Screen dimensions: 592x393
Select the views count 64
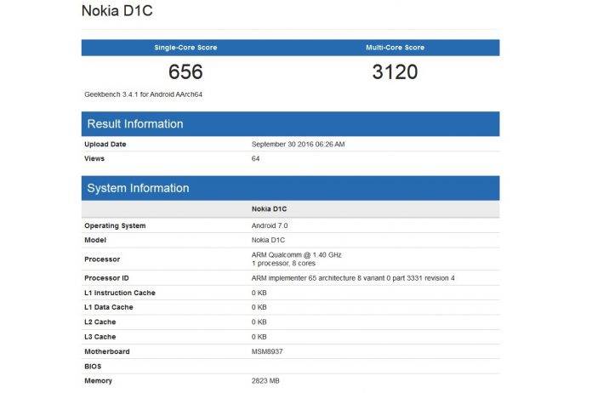pos(256,158)
